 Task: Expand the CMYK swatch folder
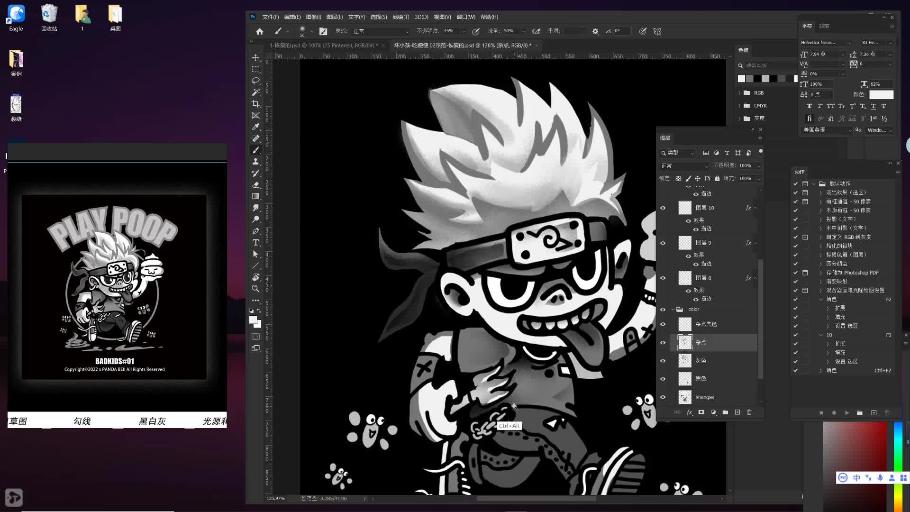[739, 106]
